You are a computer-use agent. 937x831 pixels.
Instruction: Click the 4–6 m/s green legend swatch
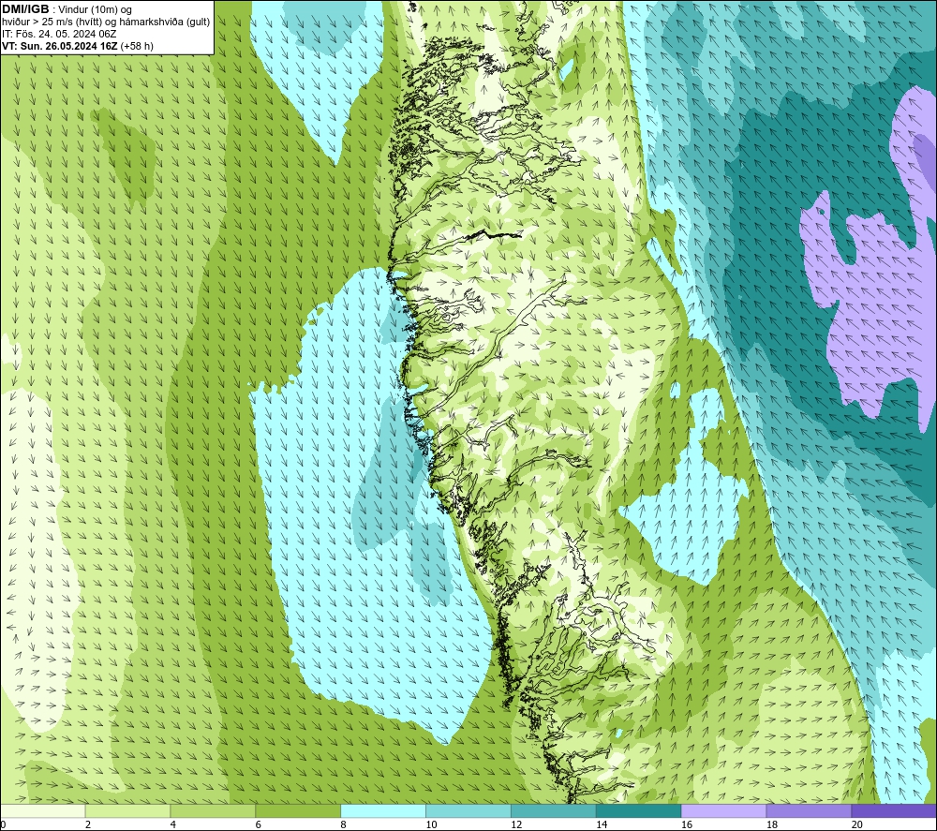click(x=213, y=810)
